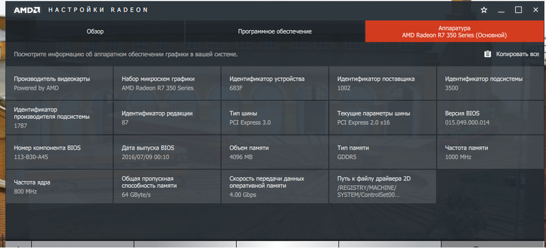Select the Дата выпуска BIOS tile
Screen dimensions: 546x248
point(167,152)
